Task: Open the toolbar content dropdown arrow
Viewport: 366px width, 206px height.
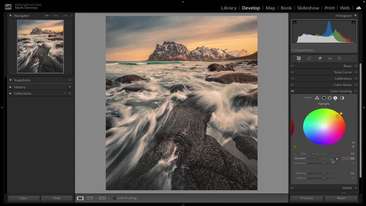Action: pos(285,198)
